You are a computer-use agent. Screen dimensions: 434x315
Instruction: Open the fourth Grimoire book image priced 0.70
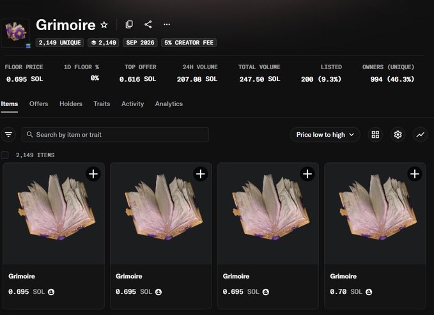click(375, 213)
